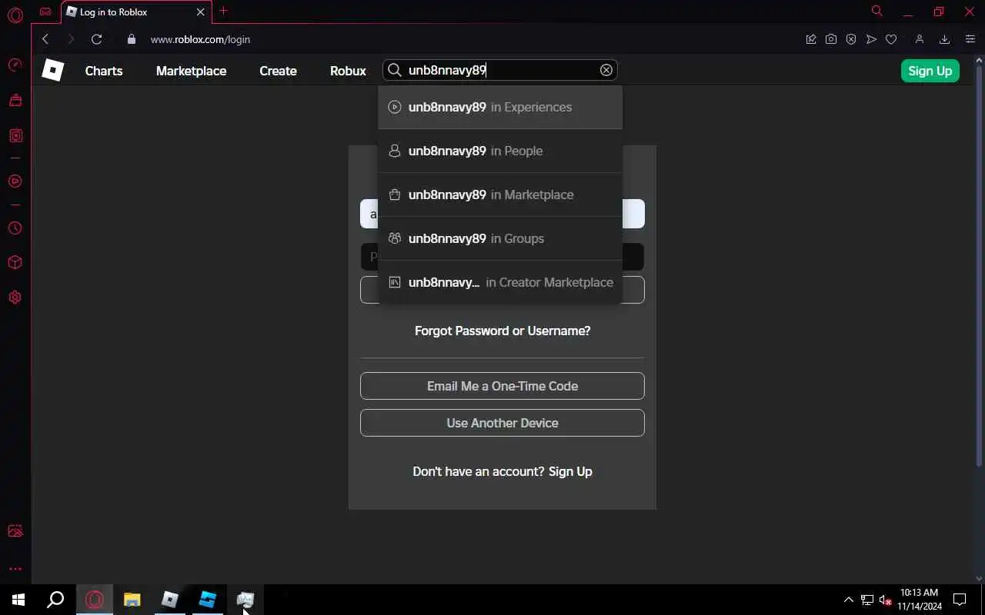Open Forgot Password or Username link

[503, 331]
